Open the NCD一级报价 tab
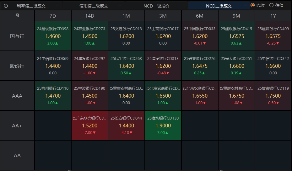Viewport: 292px width, 171px height. pos(156,6)
